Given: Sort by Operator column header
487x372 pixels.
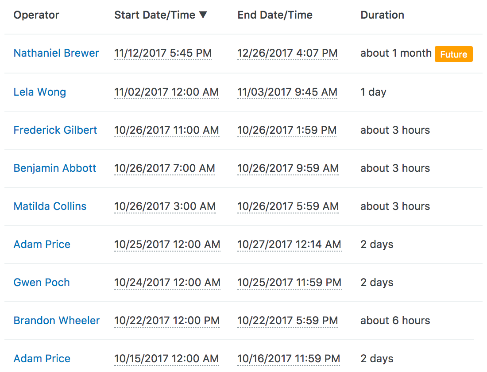Looking at the screenshot, I should (x=36, y=15).
